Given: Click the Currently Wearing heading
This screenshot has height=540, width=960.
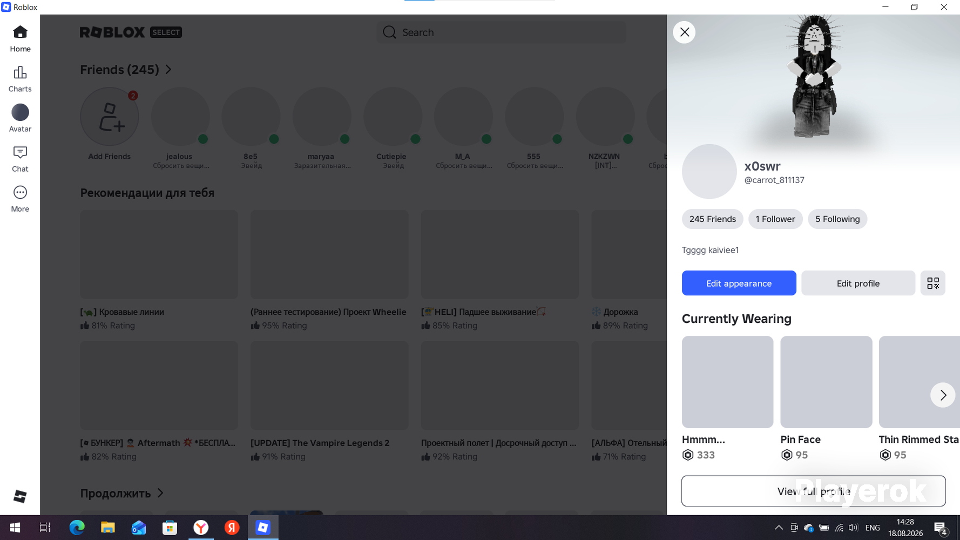Looking at the screenshot, I should pyautogui.click(x=736, y=319).
